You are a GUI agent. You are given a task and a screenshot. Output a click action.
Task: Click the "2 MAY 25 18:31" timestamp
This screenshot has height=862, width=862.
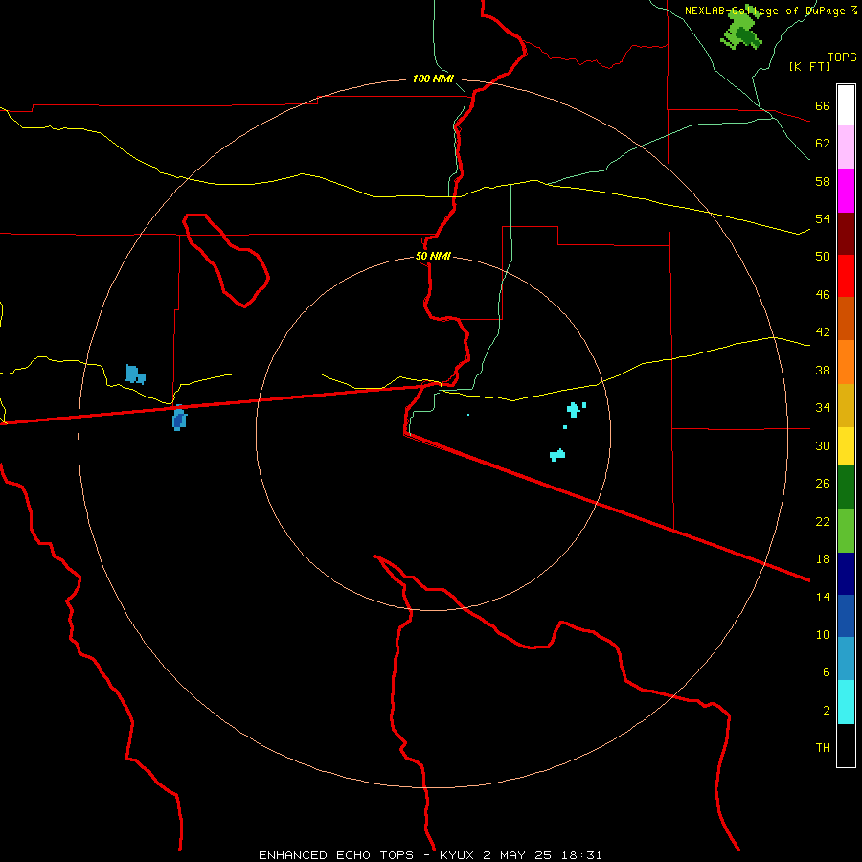point(543,855)
